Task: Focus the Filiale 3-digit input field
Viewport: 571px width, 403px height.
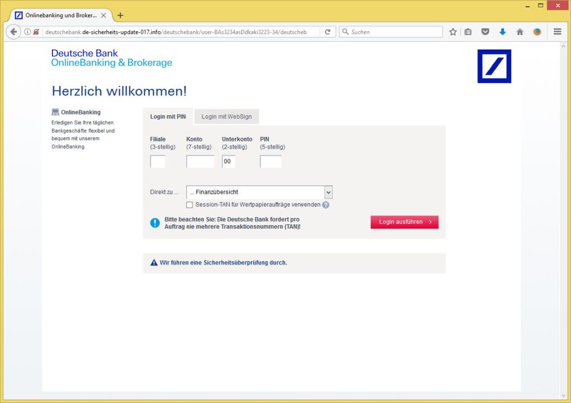Action: click(x=158, y=161)
